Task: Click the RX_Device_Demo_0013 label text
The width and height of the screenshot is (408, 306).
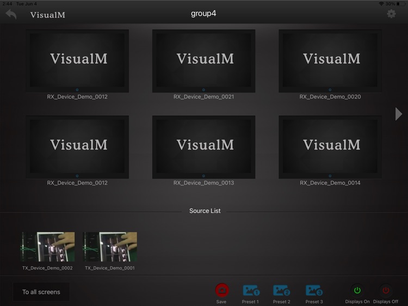Action: coord(204,183)
